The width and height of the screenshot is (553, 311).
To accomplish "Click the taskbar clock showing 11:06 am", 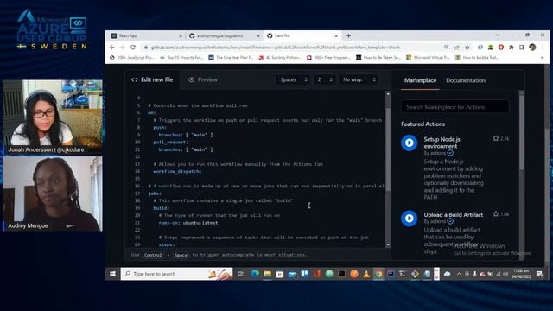I will [x=521, y=274].
